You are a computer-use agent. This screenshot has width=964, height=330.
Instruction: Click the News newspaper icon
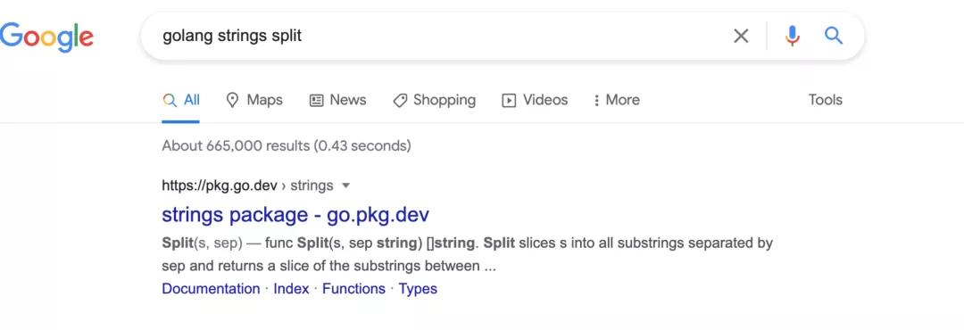(316, 100)
